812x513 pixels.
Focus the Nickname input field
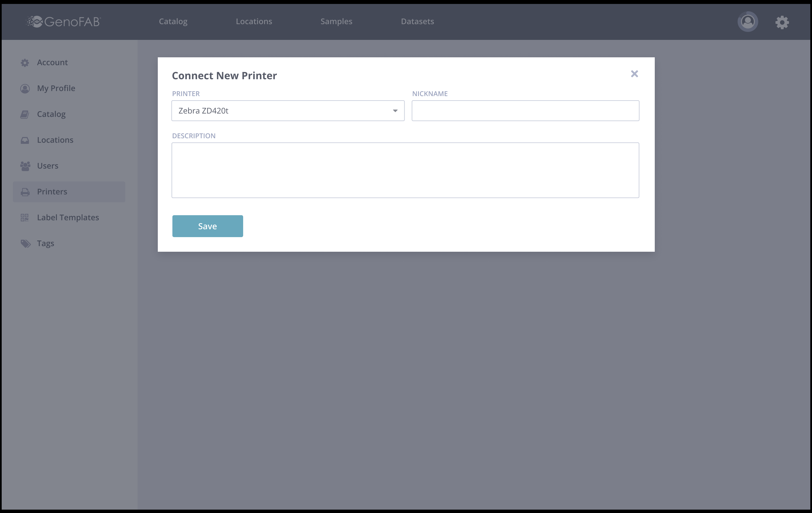525,111
